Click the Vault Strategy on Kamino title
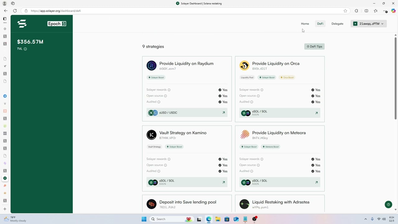This screenshot has height=224, width=398. (x=183, y=133)
